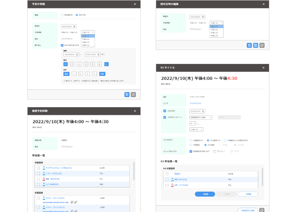Click the アジアクエスト link in h2 タイトル panel
This screenshot has width=297, height=212.
[195, 103]
